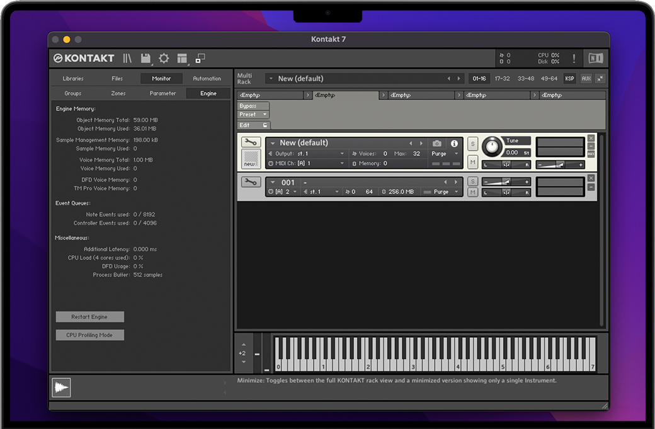Switch to the Libraries tab
The image size is (655, 429).
coord(73,79)
